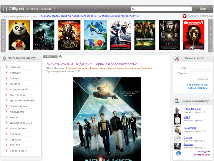The image size is (214, 161).
Task: Open the Пастырь movie poster
Action: pos(44,35)
